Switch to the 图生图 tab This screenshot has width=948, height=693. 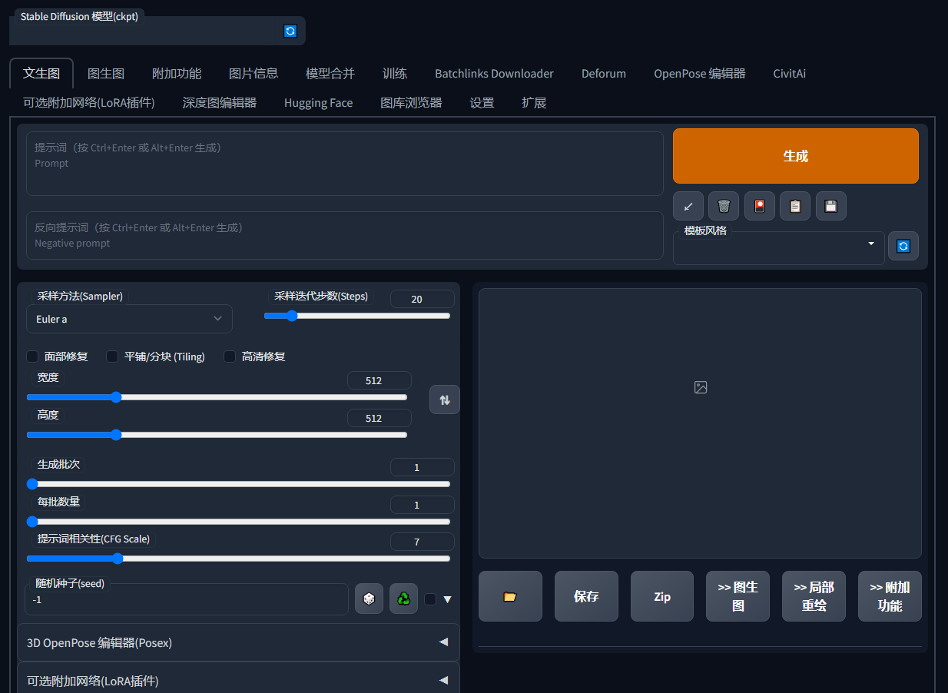pyautogui.click(x=106, y=74)
